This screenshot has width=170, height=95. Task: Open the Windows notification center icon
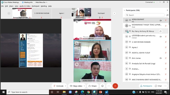(x=166, y=92)
